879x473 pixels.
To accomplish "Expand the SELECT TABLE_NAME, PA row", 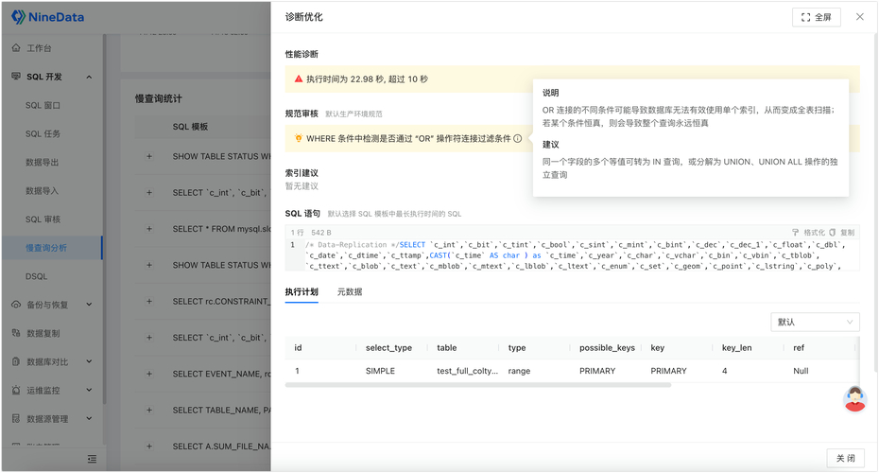I will (x=149, y=411).
